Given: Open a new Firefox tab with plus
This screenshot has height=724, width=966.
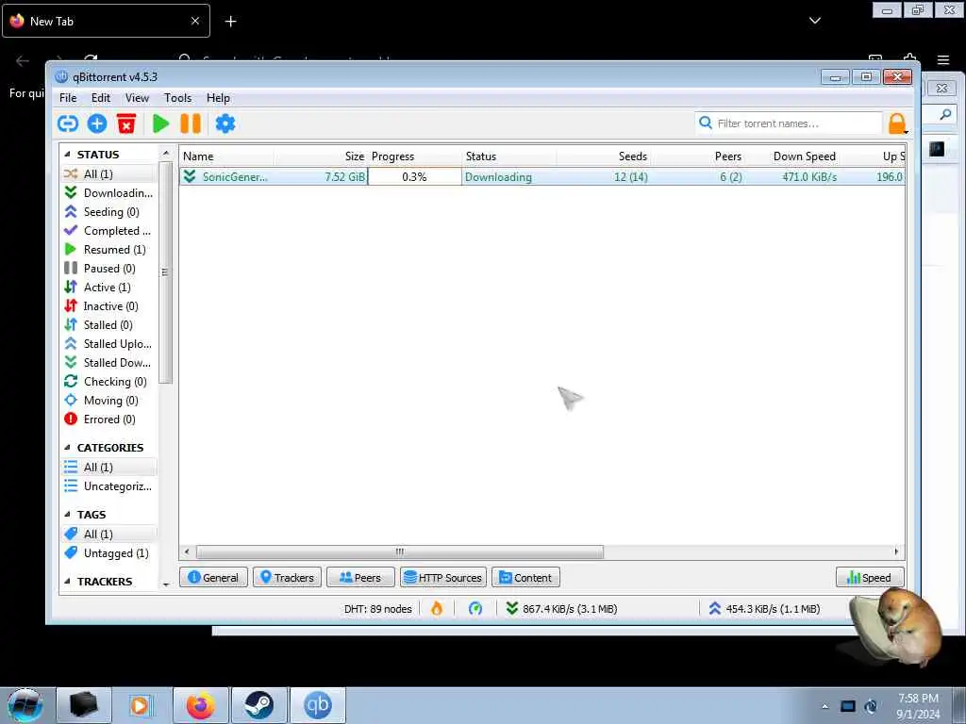Looking at the screenshot, I should coord(230,22).
